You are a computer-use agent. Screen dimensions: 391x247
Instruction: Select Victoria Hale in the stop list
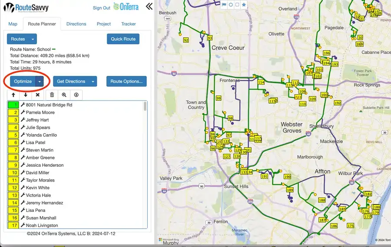click(38, 195)
